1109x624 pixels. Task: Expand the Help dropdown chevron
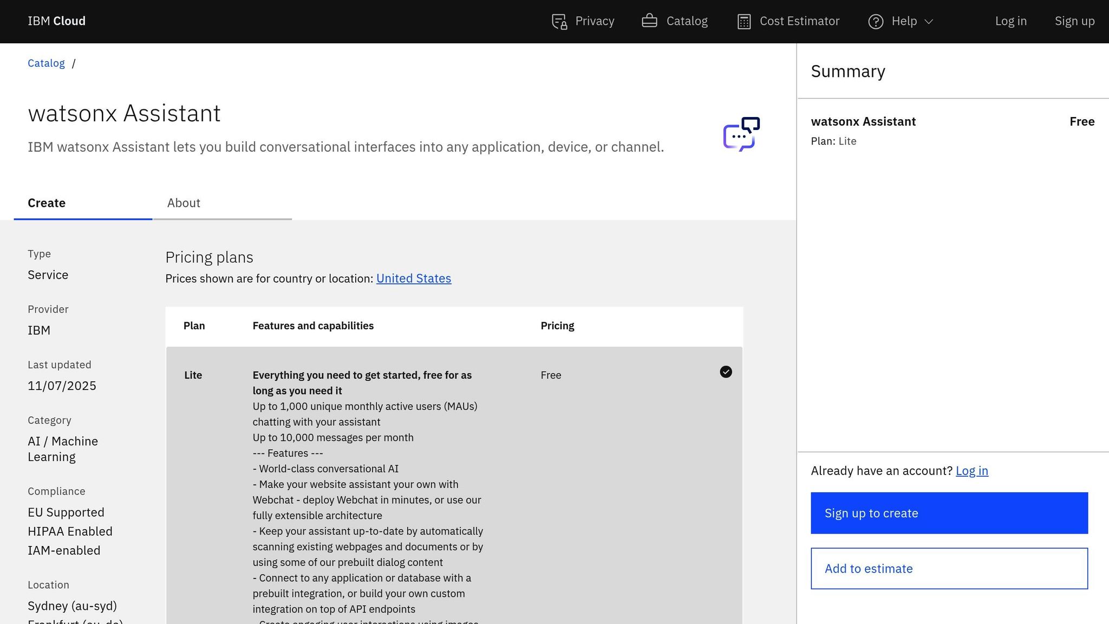927,22
